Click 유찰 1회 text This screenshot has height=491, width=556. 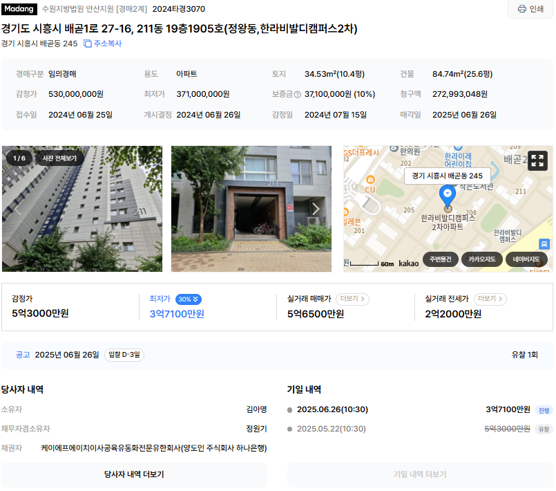point(524,355)
